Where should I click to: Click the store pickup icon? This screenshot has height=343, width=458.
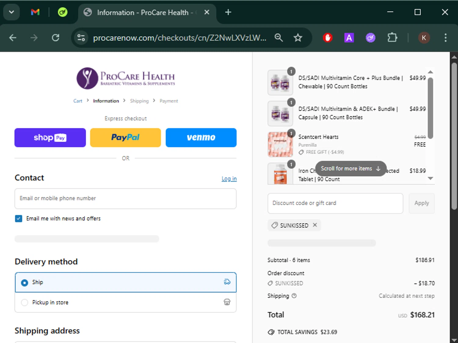pyautogui.click(x=227, y=302)
